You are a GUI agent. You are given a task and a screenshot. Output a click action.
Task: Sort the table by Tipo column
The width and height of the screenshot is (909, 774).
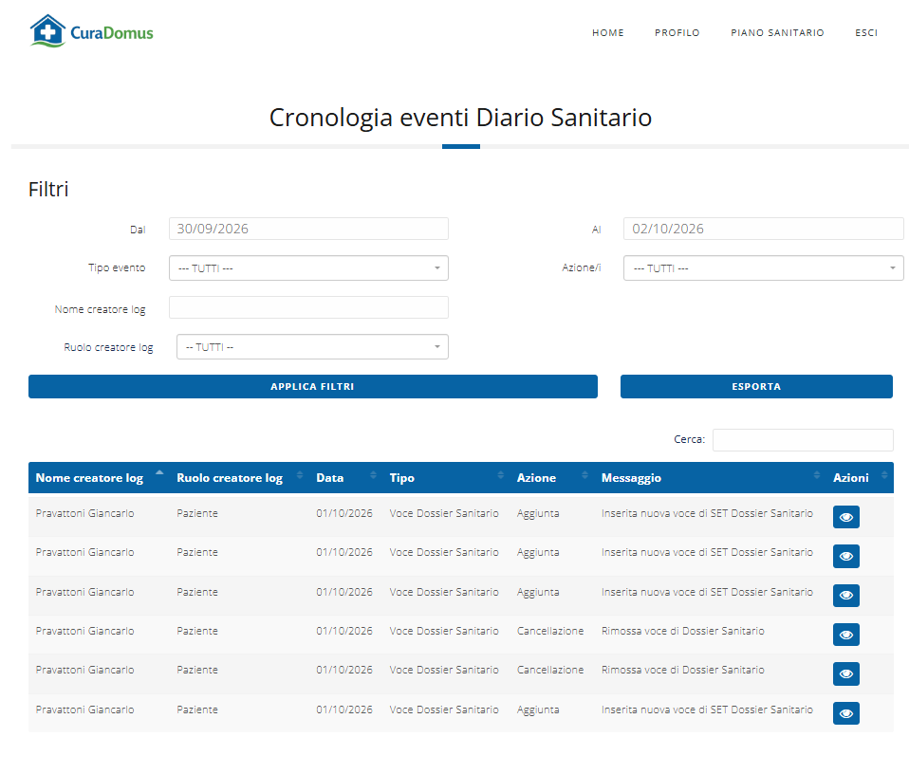pos(446,477)
